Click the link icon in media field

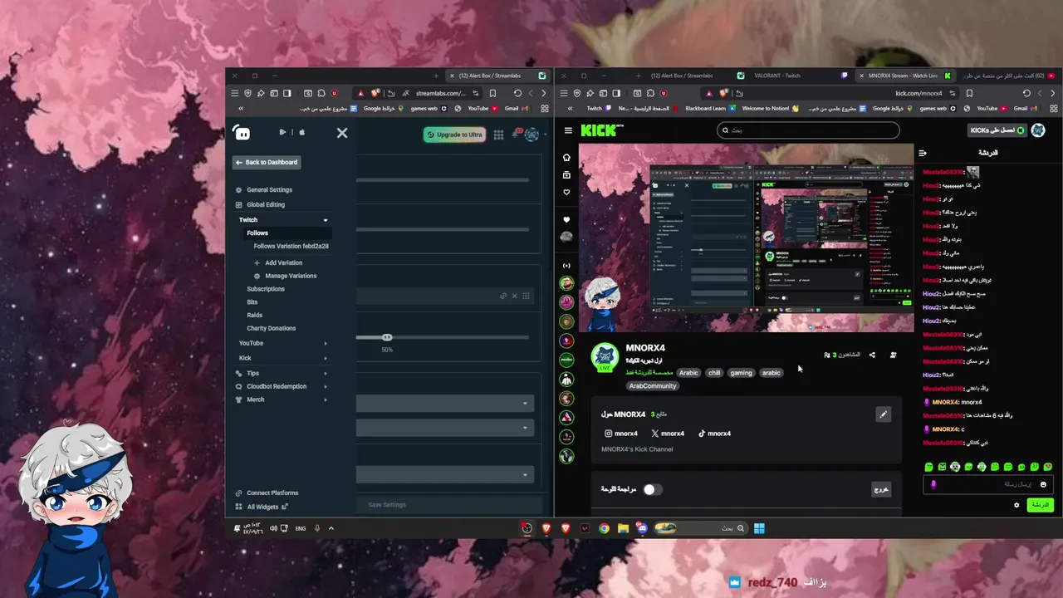(x=503, y=296)
